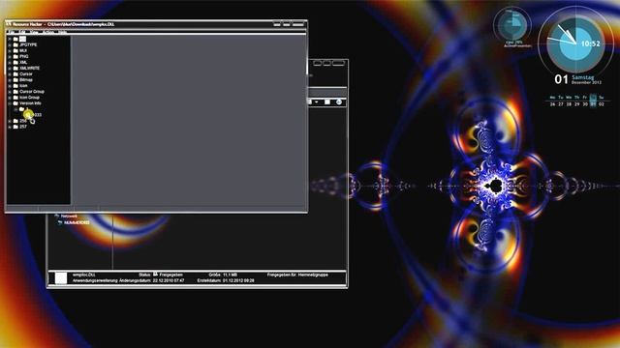Viewport: 620px width, 348px height.
Task: Click the PNG folder icon
Action: point(15,56)
